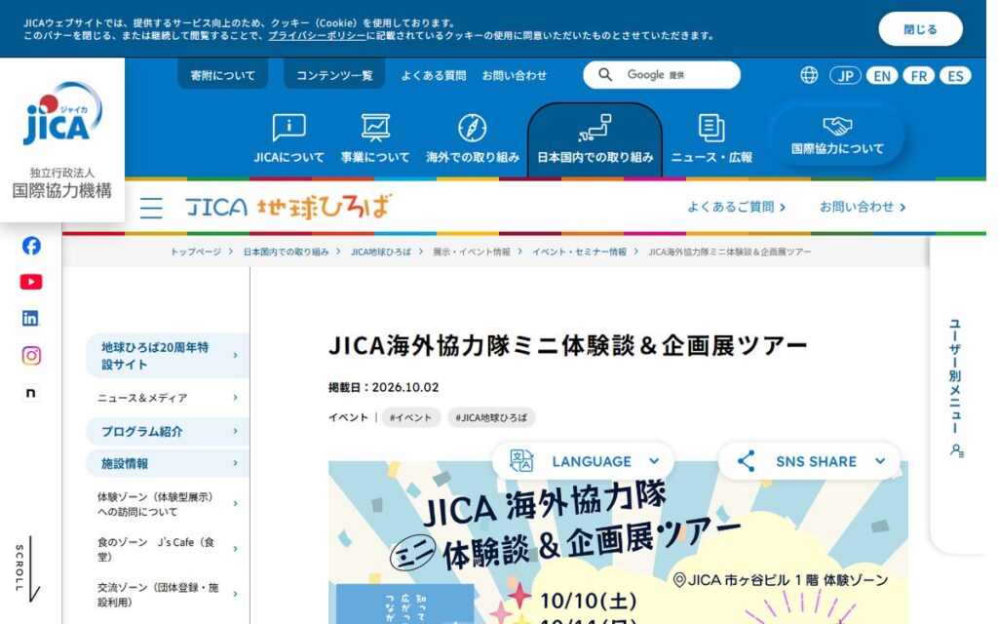Open 食のゾーン J's Cafe sidebar entry
Viewport: 998px width, 624px height.
[x=168, y=549]
